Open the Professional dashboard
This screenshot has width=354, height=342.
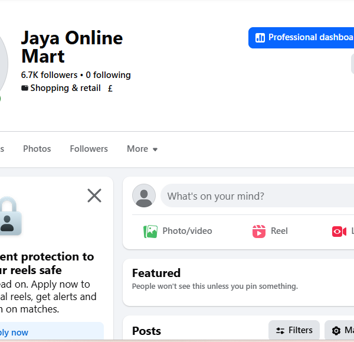point(301,38)
